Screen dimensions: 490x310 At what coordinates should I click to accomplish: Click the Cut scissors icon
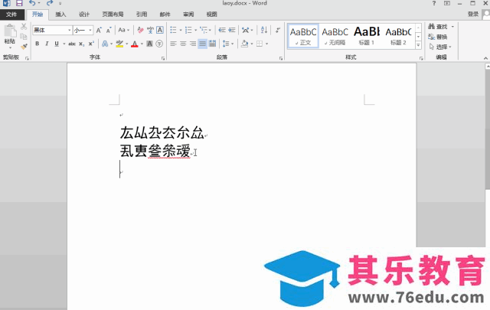point(24,27)
